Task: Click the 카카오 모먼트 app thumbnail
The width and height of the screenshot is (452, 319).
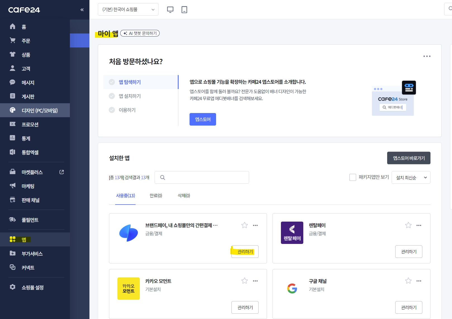Action: coord(129,289)
